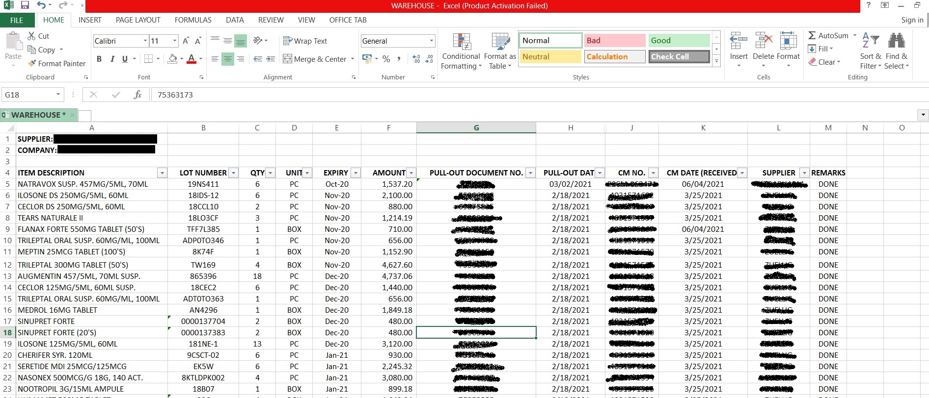Screen dimensions: 929x398
Task: Open the Borders tool
Action: coord(148,59)
